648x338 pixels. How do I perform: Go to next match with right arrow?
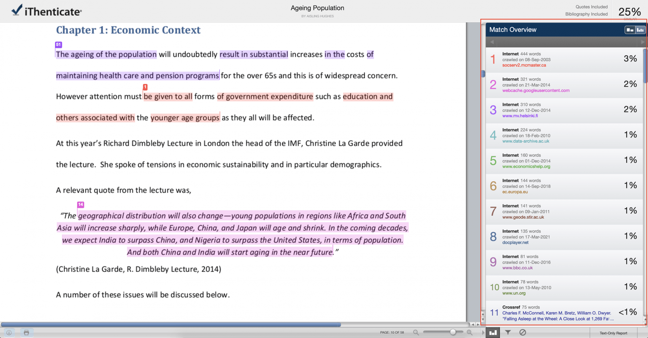click(x=643, y=42)
